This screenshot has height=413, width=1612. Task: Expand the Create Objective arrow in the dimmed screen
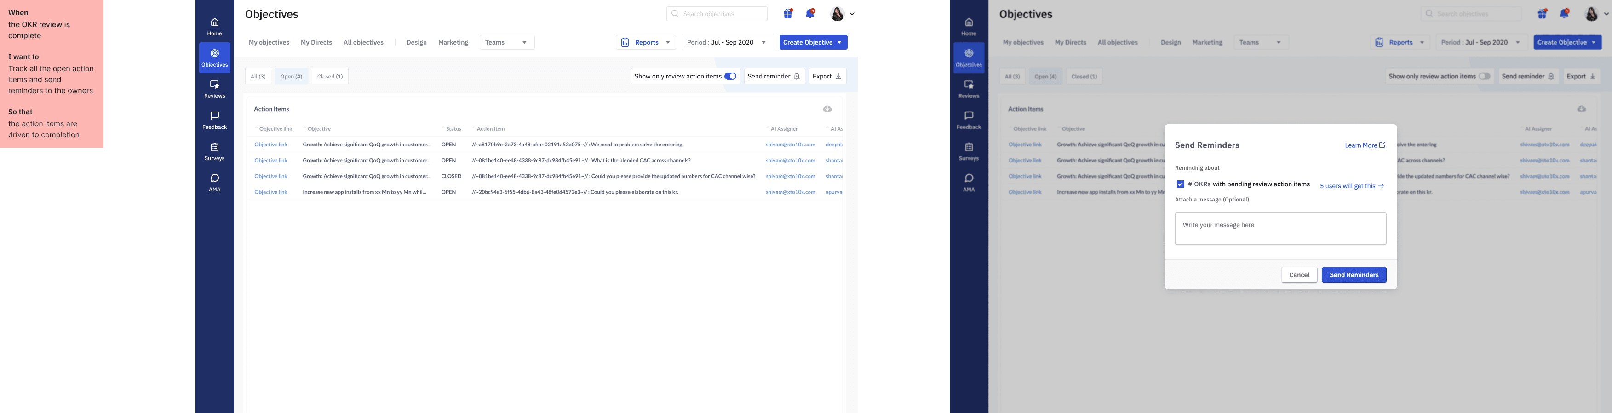coord(1593,43)
